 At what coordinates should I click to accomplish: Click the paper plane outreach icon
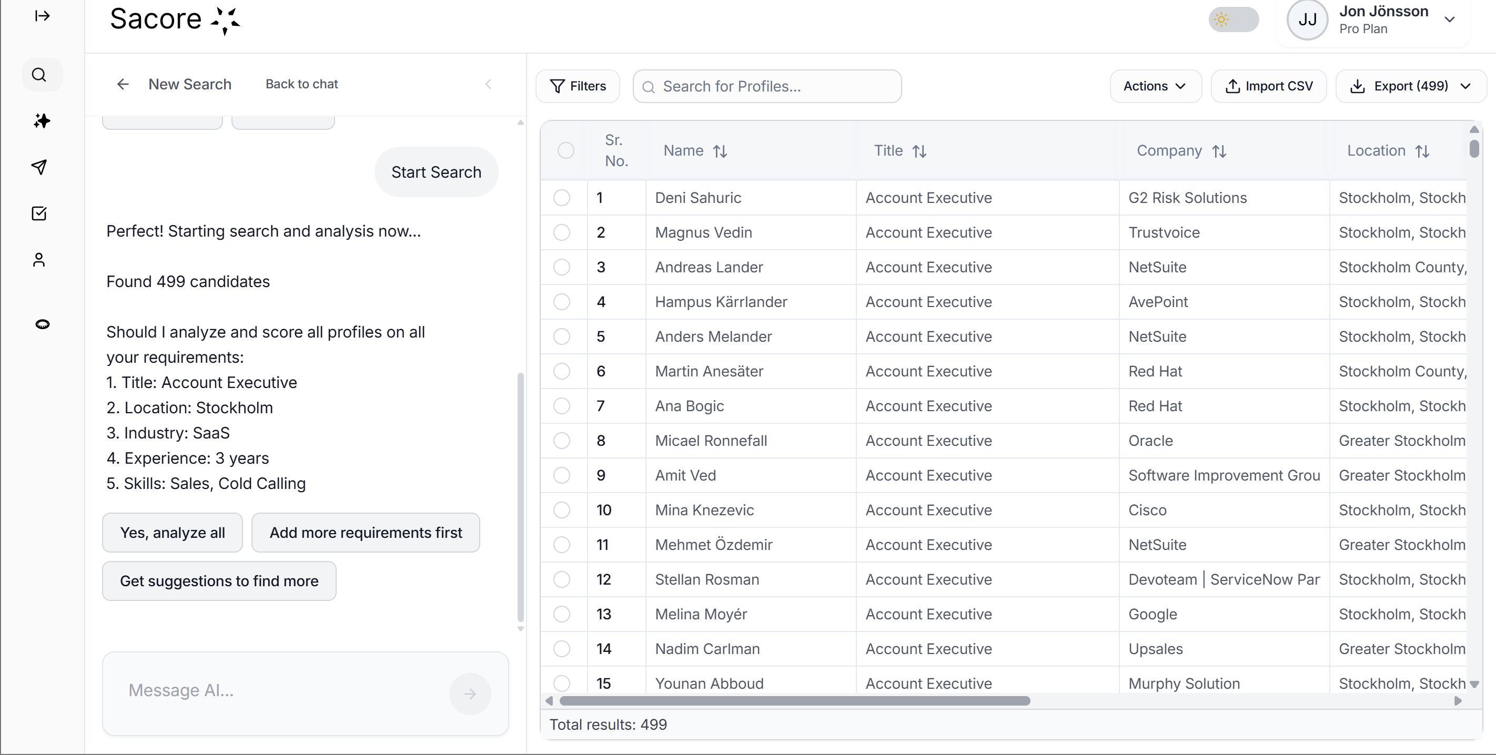tap(41, 167)
